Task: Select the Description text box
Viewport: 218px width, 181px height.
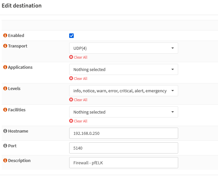Action: click(x=124, y=163)
